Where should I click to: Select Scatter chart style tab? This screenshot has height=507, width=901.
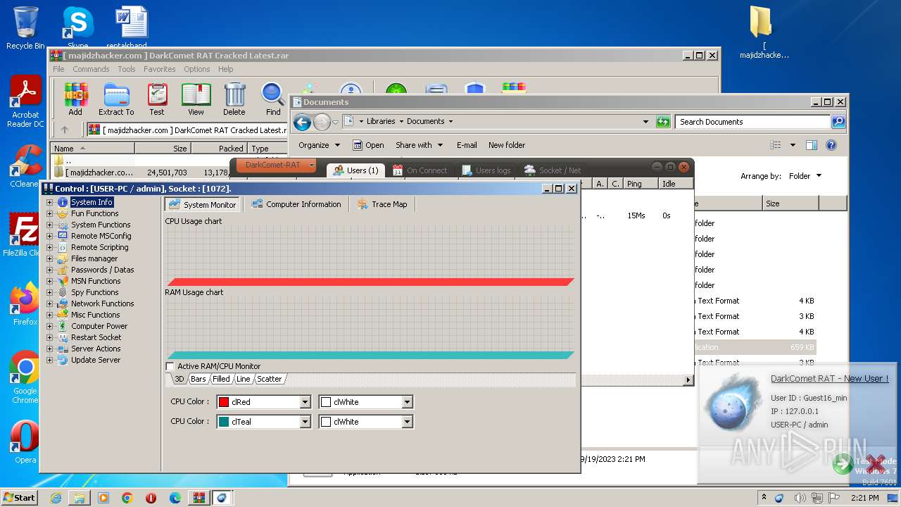point(269,379)
